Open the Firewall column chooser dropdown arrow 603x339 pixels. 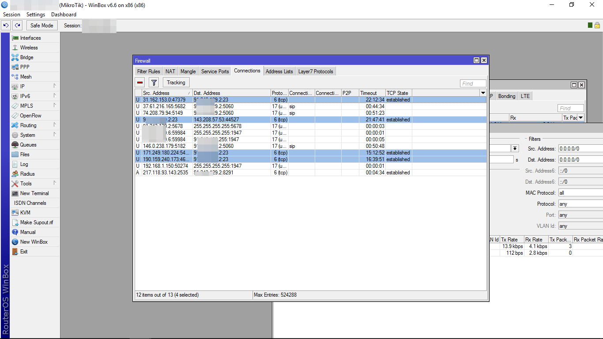[x=483, y=93]
